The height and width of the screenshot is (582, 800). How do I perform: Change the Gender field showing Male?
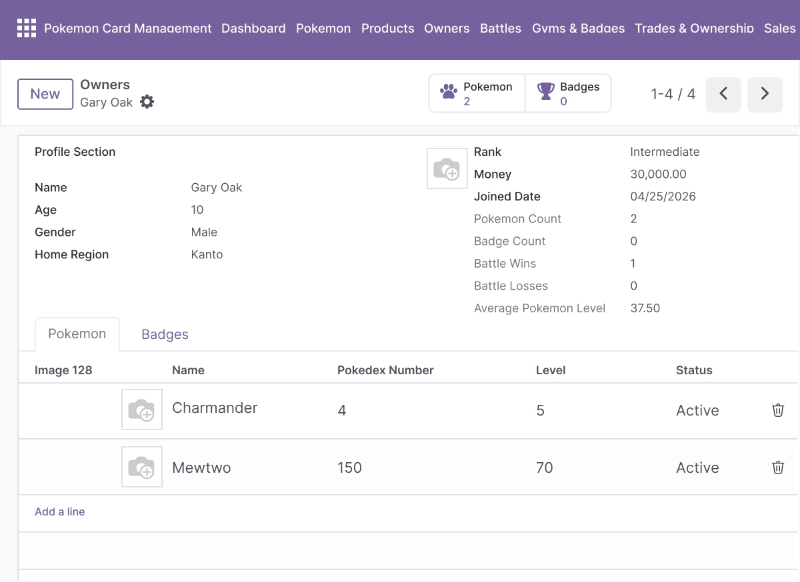[300, 232]
